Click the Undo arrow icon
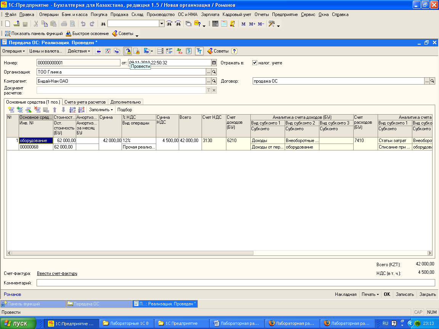439x329 pixels. 83,24
